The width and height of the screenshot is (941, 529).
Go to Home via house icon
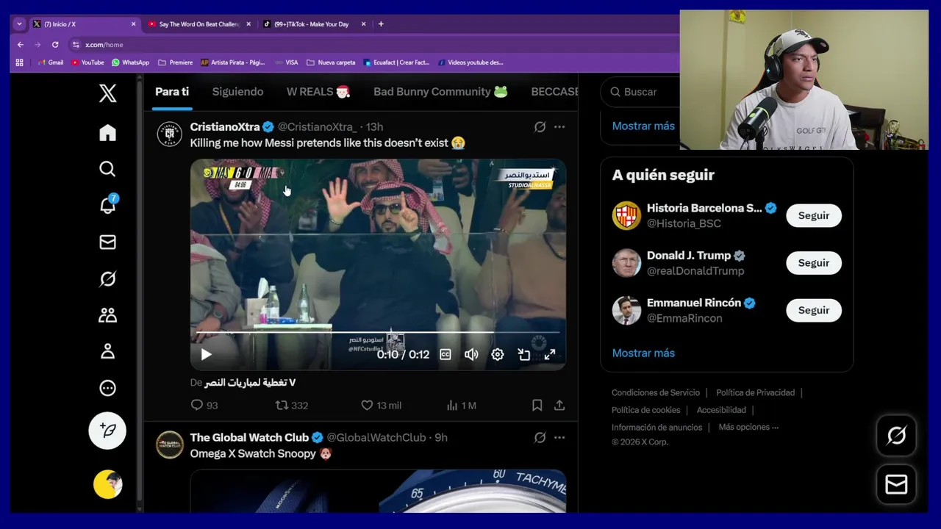coord(107,132)
